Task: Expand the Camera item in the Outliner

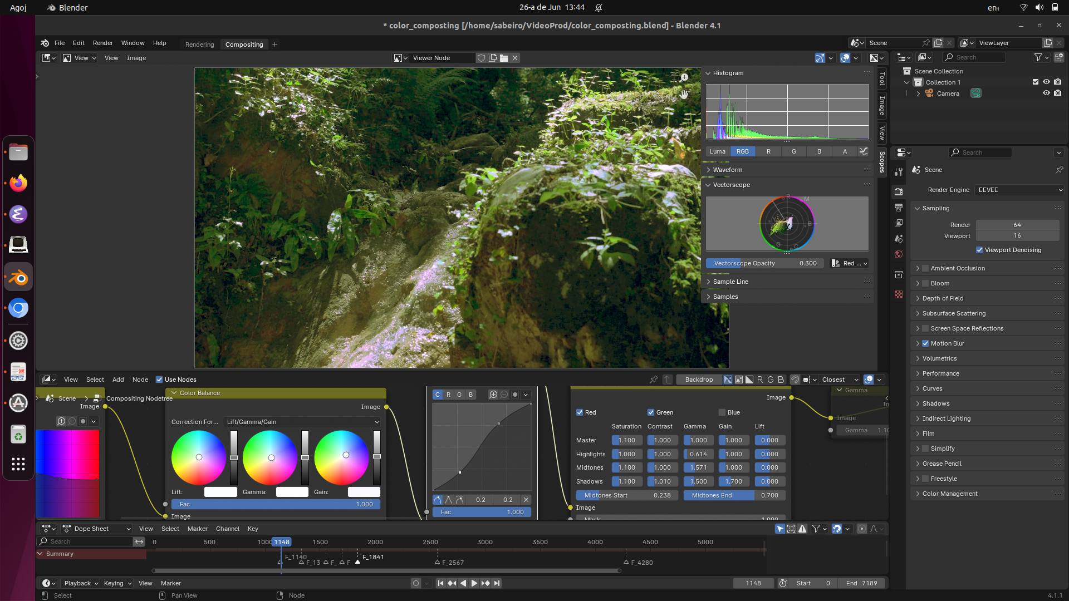Action: 918,93
